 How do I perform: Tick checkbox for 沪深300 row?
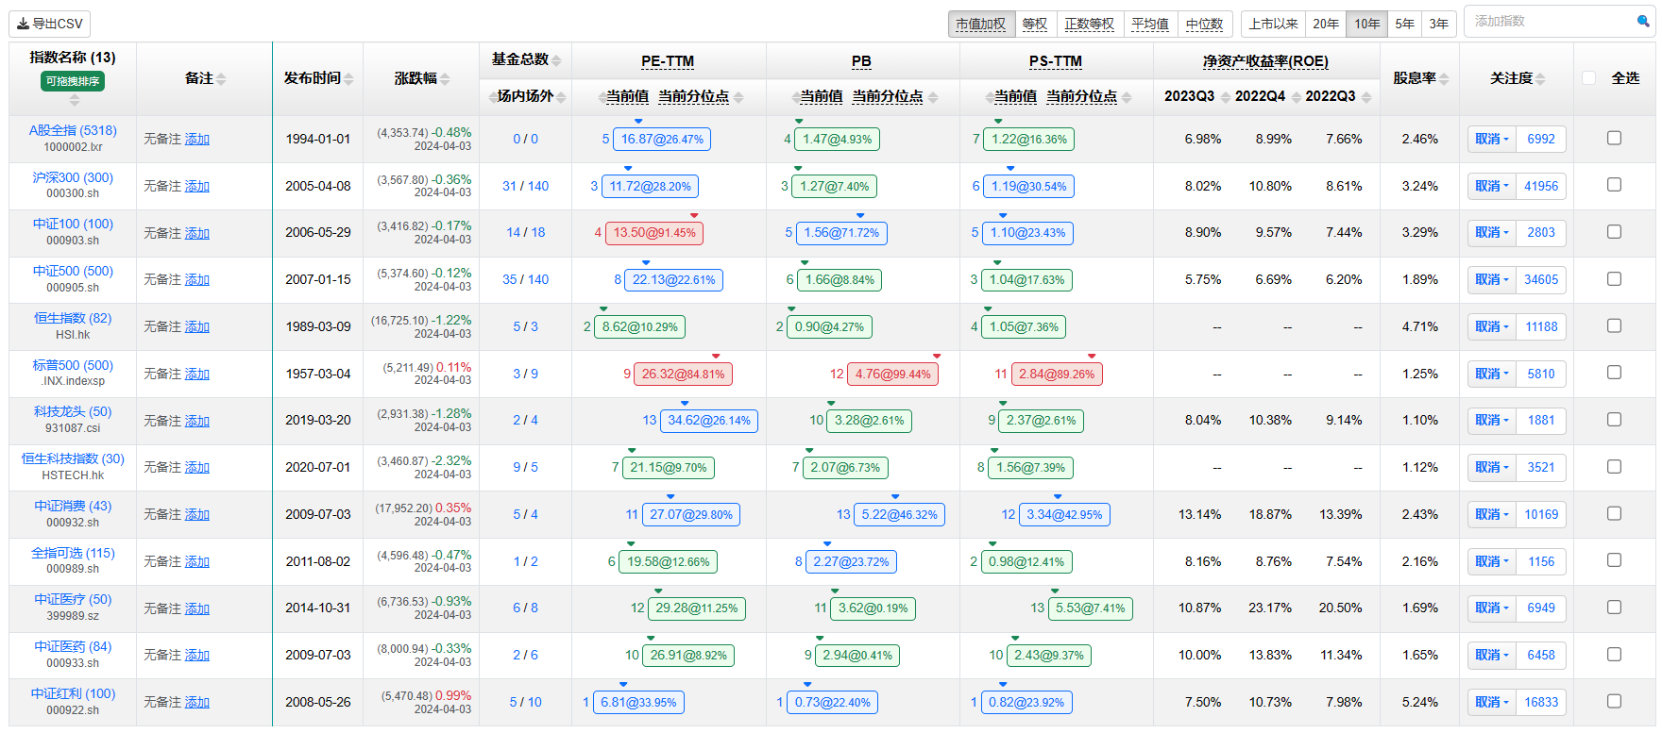1614,185
